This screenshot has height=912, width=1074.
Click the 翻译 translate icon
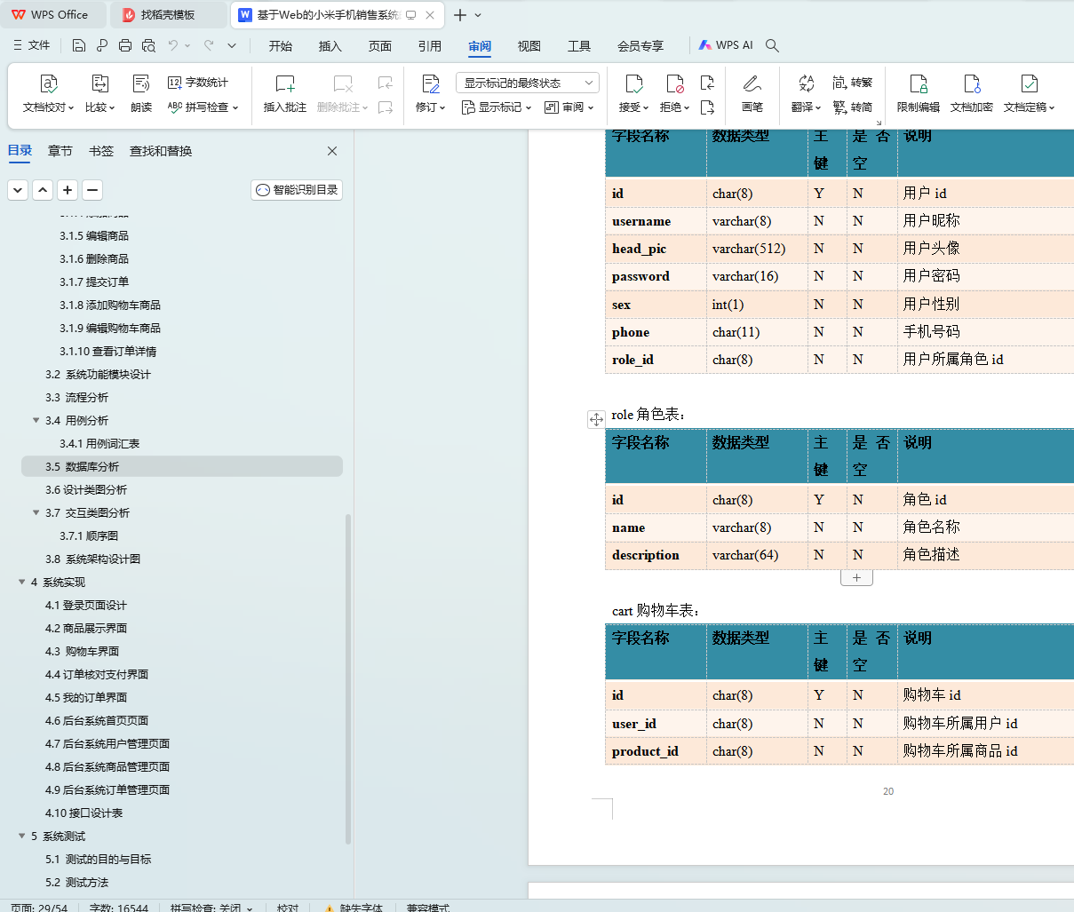[x=806, y=83]
